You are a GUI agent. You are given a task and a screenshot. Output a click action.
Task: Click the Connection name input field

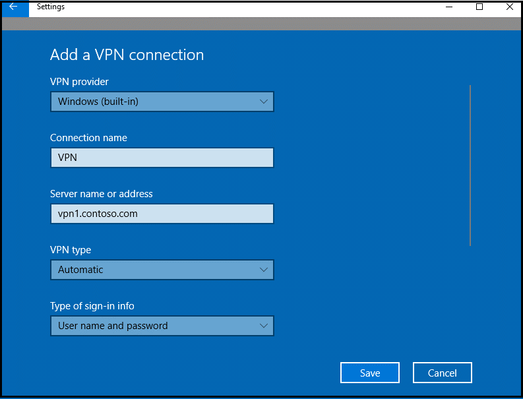162,158
